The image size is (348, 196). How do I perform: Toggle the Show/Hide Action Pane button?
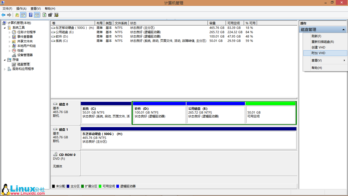(x=37, y=15)
